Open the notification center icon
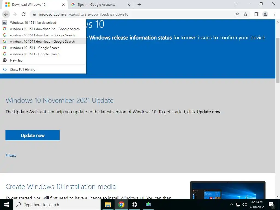The height and width of the screenshot is (210, 280). coord(272,205)
